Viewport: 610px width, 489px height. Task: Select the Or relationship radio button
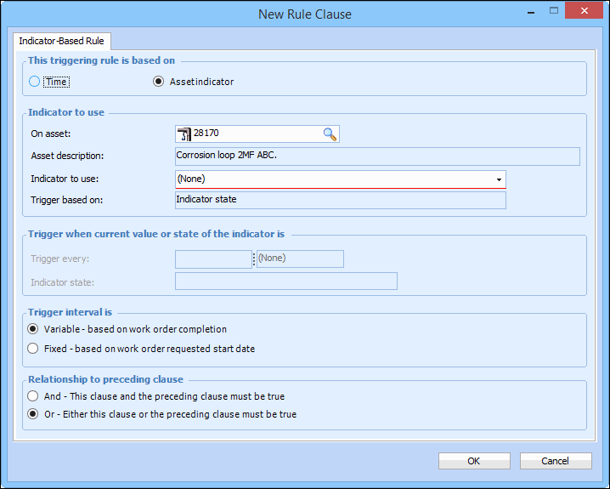(33, 414)
